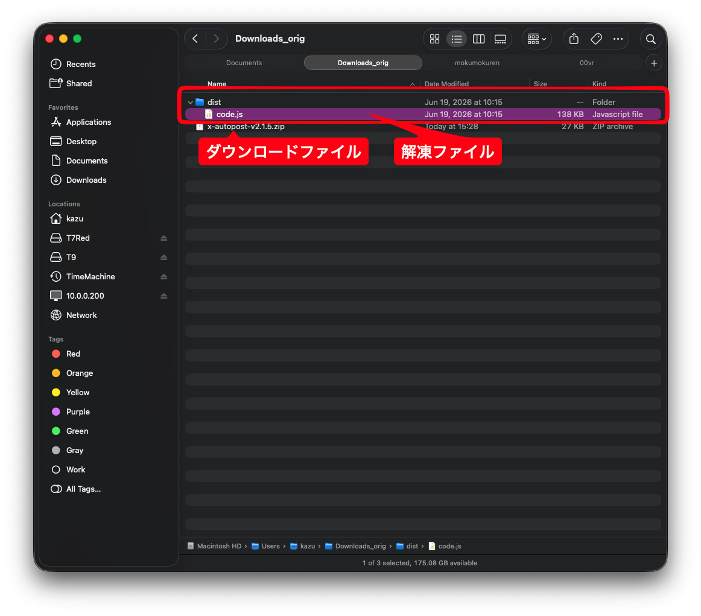
Task: Filter by the Green tag
Action: coord(77,431)
